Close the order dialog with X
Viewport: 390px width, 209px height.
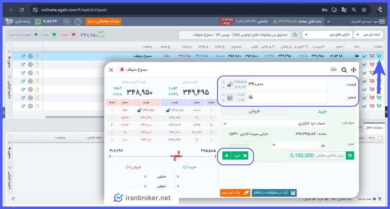(111, 70)
